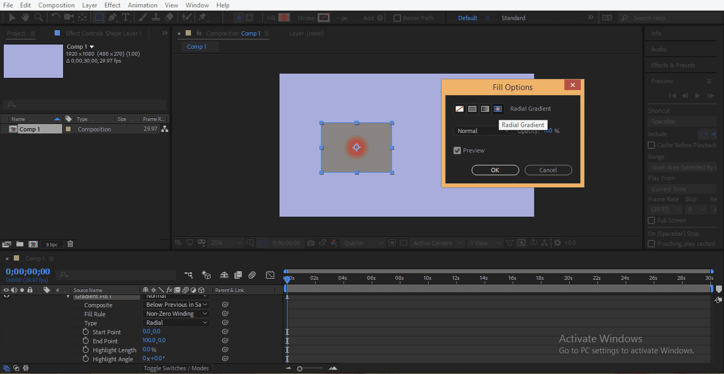Check Cache Before Playback option

point(651,145)
